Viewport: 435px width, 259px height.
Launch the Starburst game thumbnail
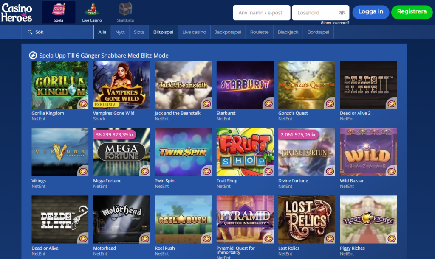coord(245,85)
